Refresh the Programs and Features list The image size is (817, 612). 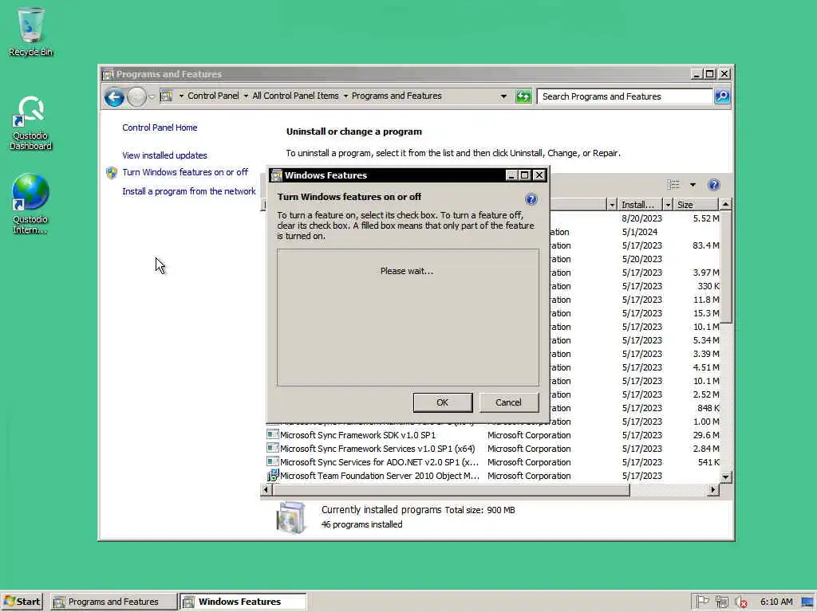(x=523, y=96)
